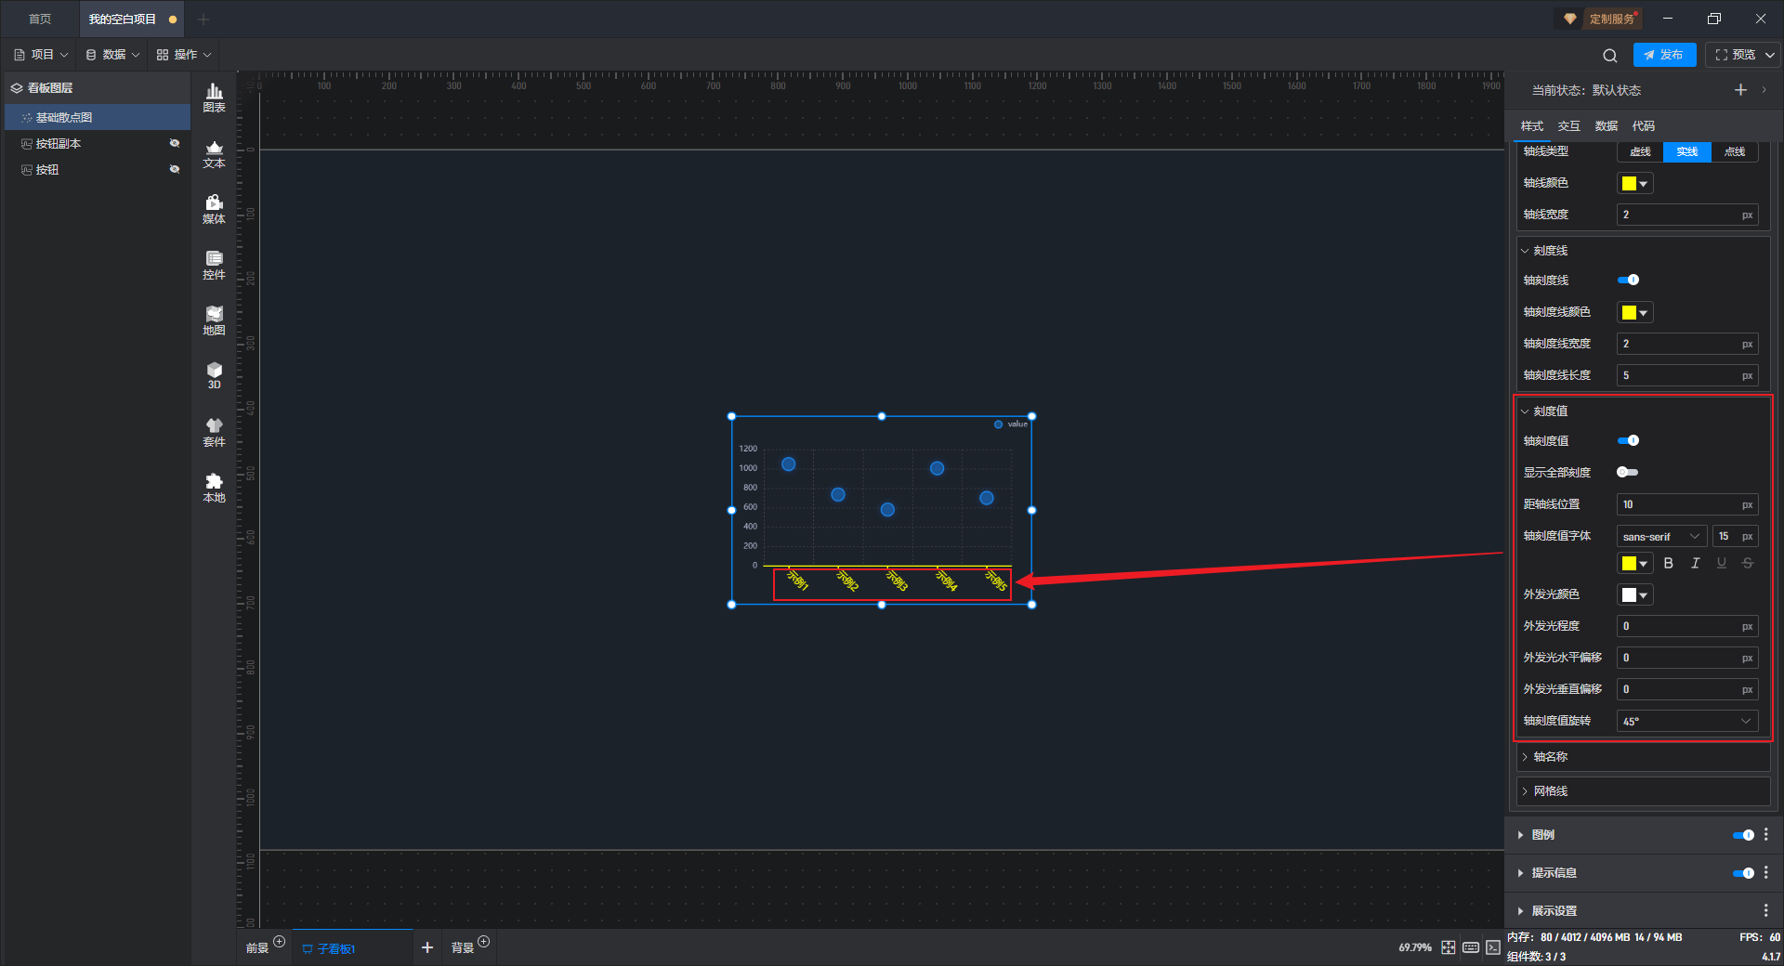Toggle italic for axis tick label font
This screenshot has height=966, width=1784.
tap(1695, 563)
